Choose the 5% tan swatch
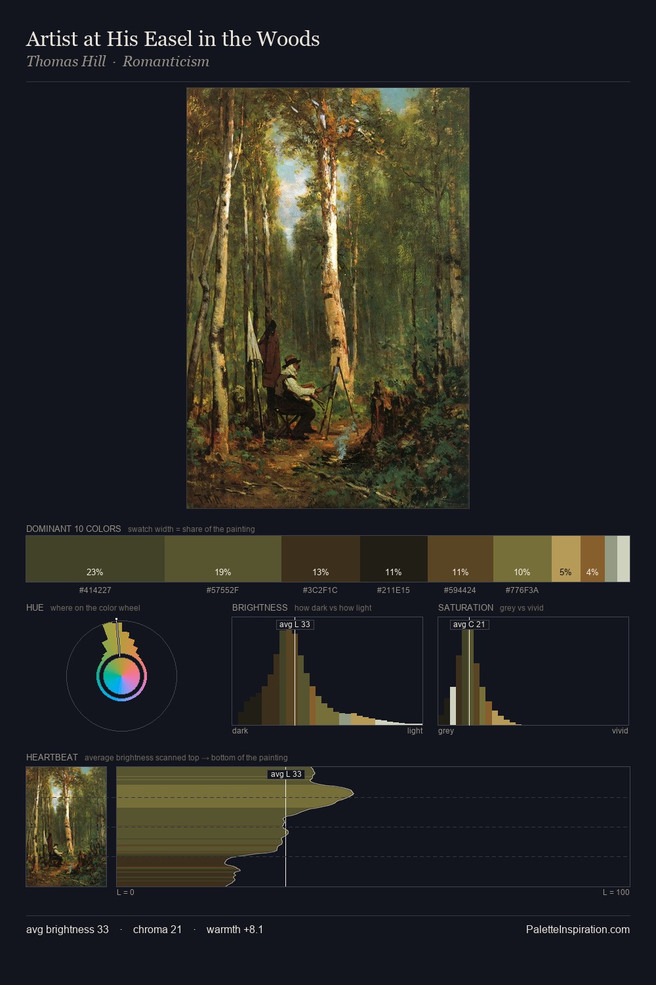 (566, 559)
